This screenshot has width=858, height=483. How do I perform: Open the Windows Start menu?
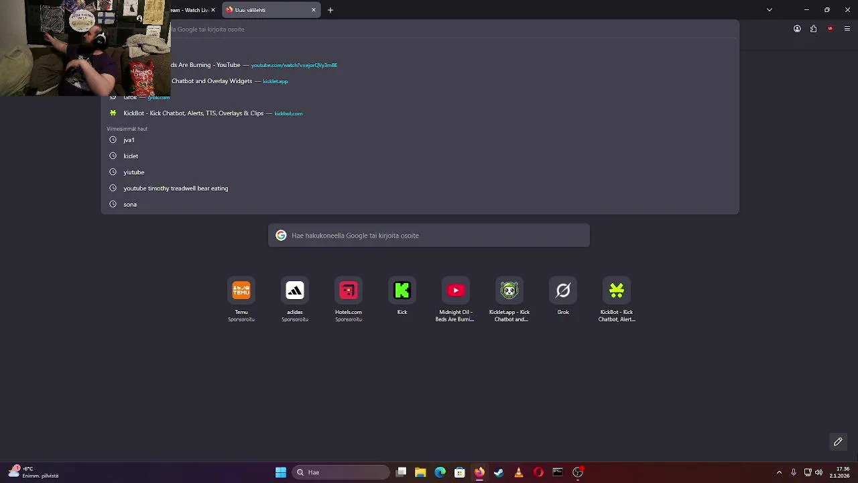coord(281,472)
